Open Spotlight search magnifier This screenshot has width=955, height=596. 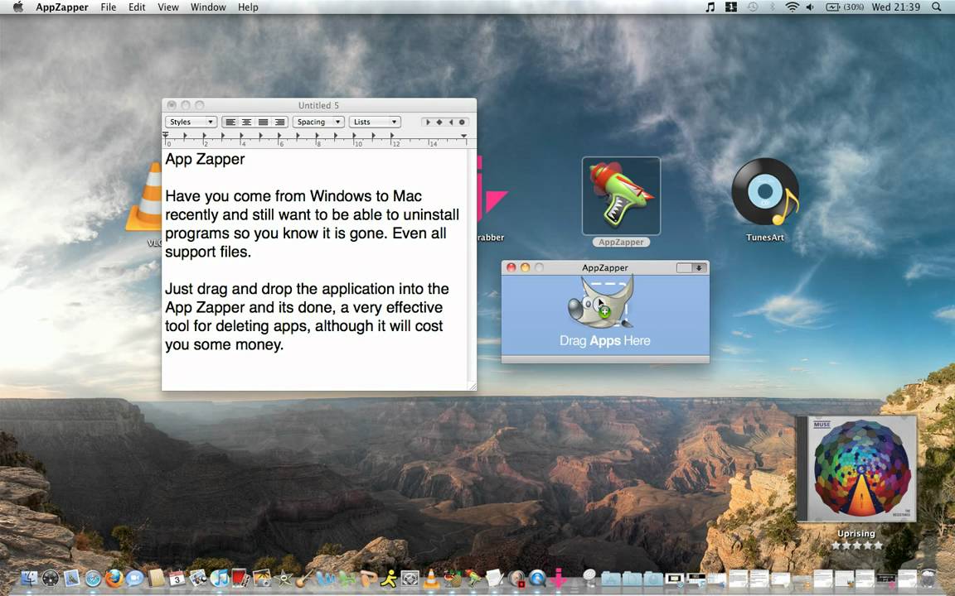coord(937,7)
